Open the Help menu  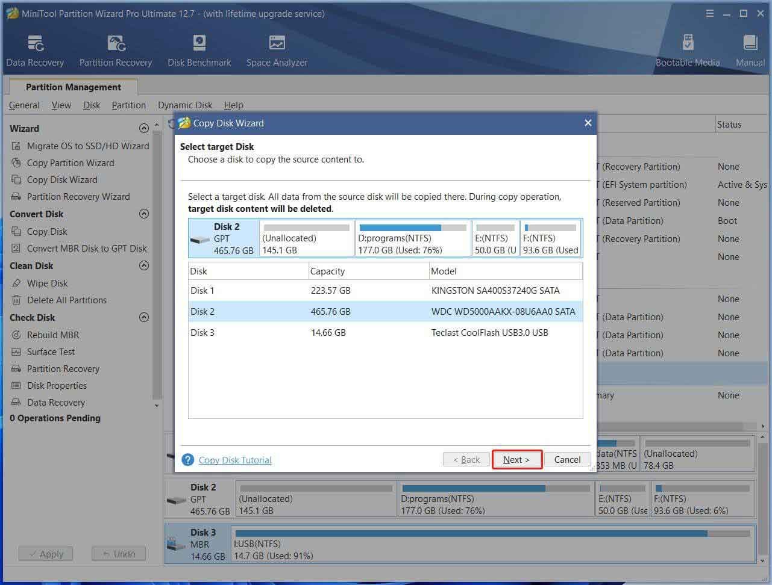coord(234,105)
